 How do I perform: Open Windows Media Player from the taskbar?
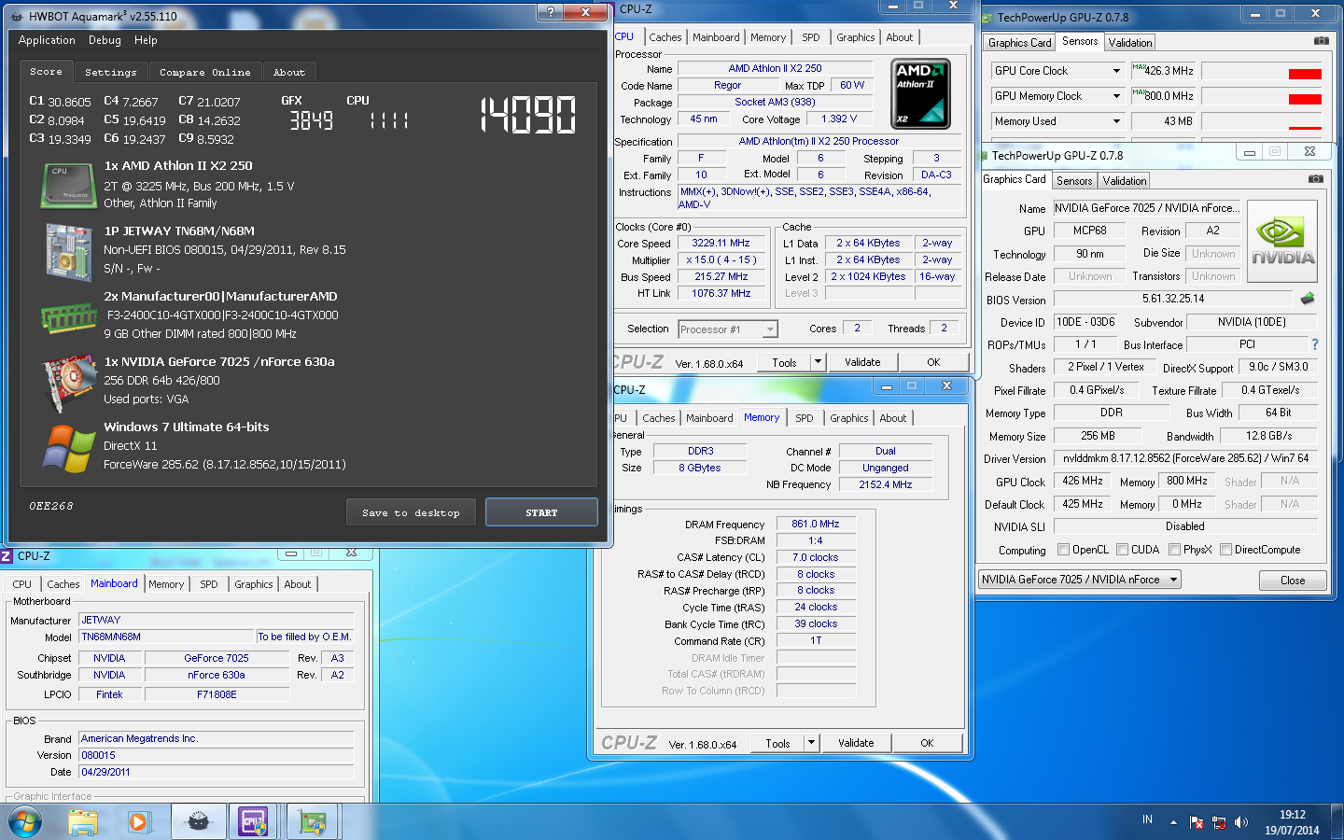[139, 822]
